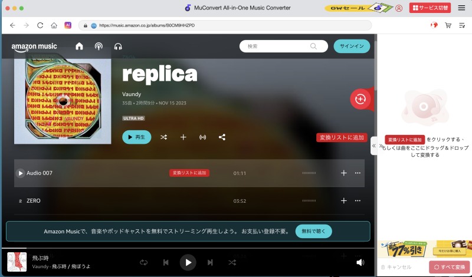This screenshot has width=472, height=277.
Task: Click the Amazon Music URL address field
Action: tap(225, 25)
